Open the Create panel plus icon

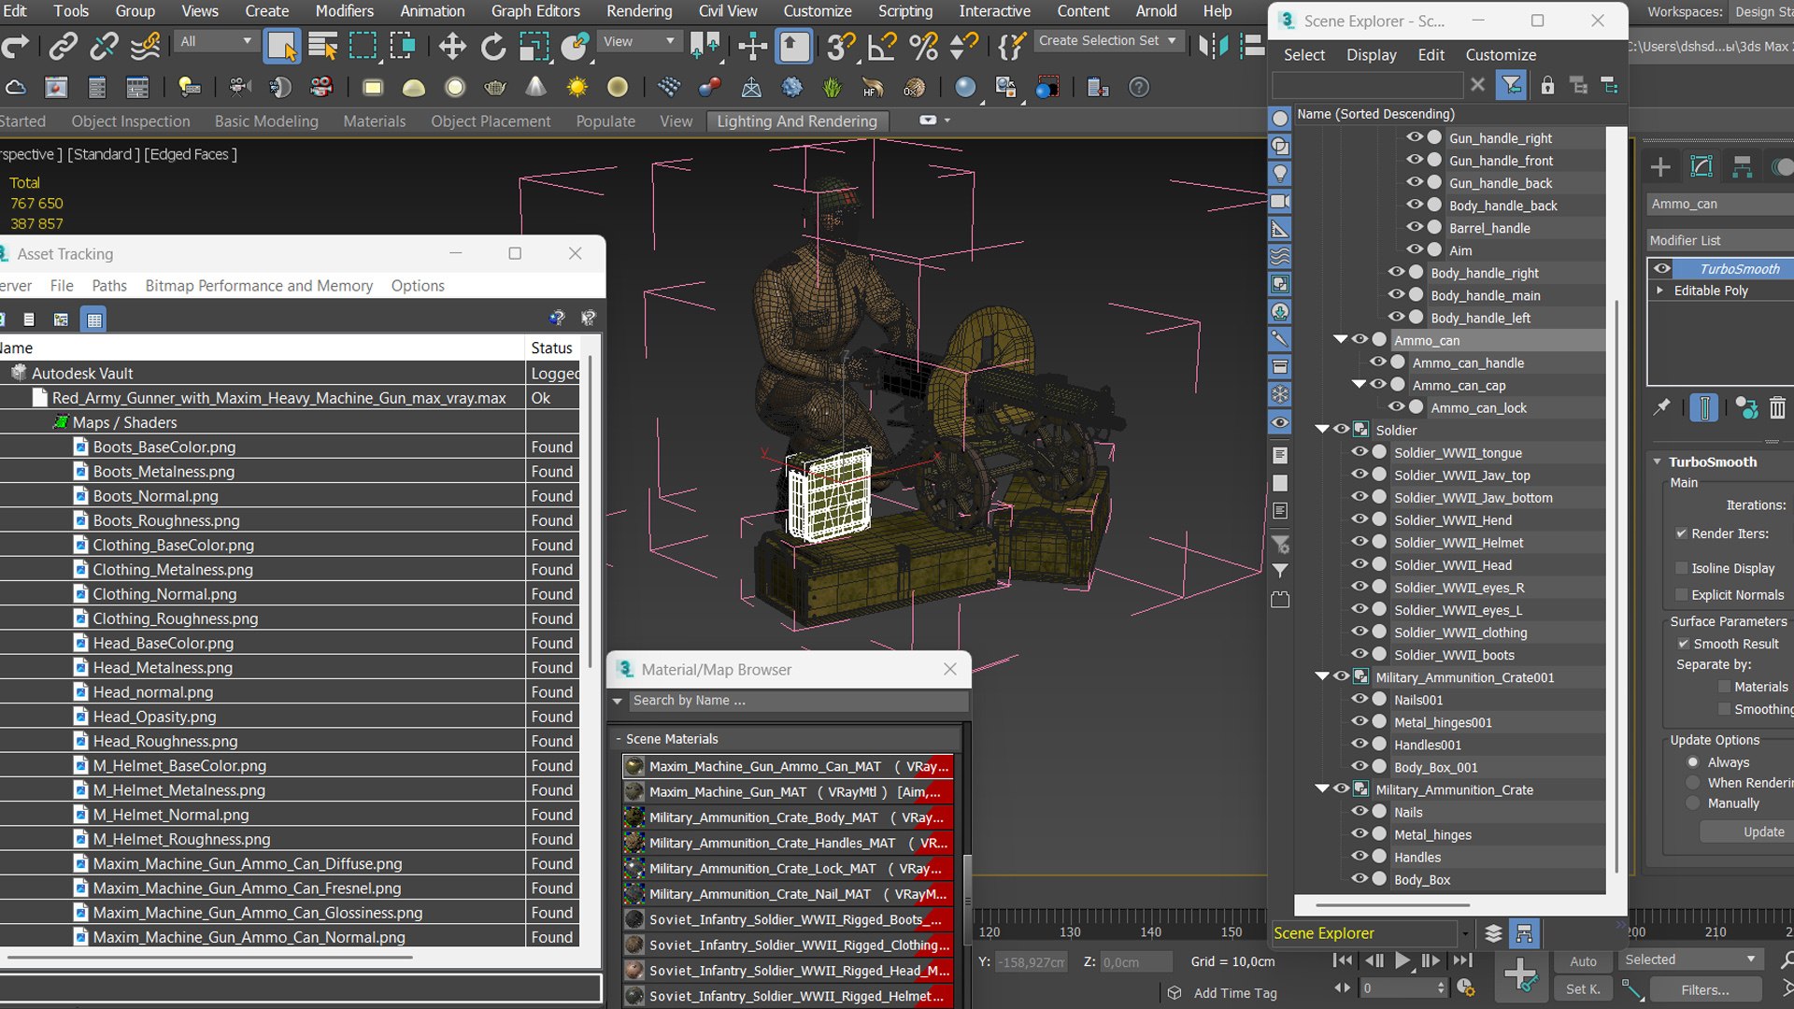pos(1660,167)
